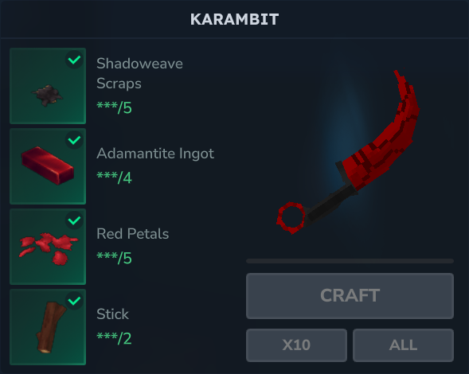This screenshot has height=374, width=469.
Task: Click the Shadoweave Scraps item icon
Action: pyautogui.click(x=48, y=86)
